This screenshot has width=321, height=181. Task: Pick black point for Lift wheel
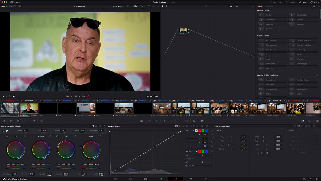pos(7,136)
